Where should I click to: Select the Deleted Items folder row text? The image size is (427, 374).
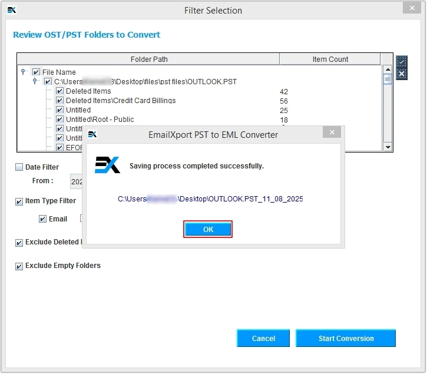click(88, 91)
